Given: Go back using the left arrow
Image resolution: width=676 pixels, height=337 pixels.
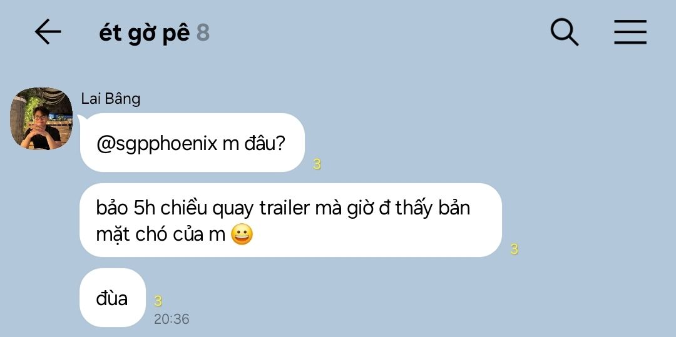Looking at the screenshot, I should pos(48,32).
